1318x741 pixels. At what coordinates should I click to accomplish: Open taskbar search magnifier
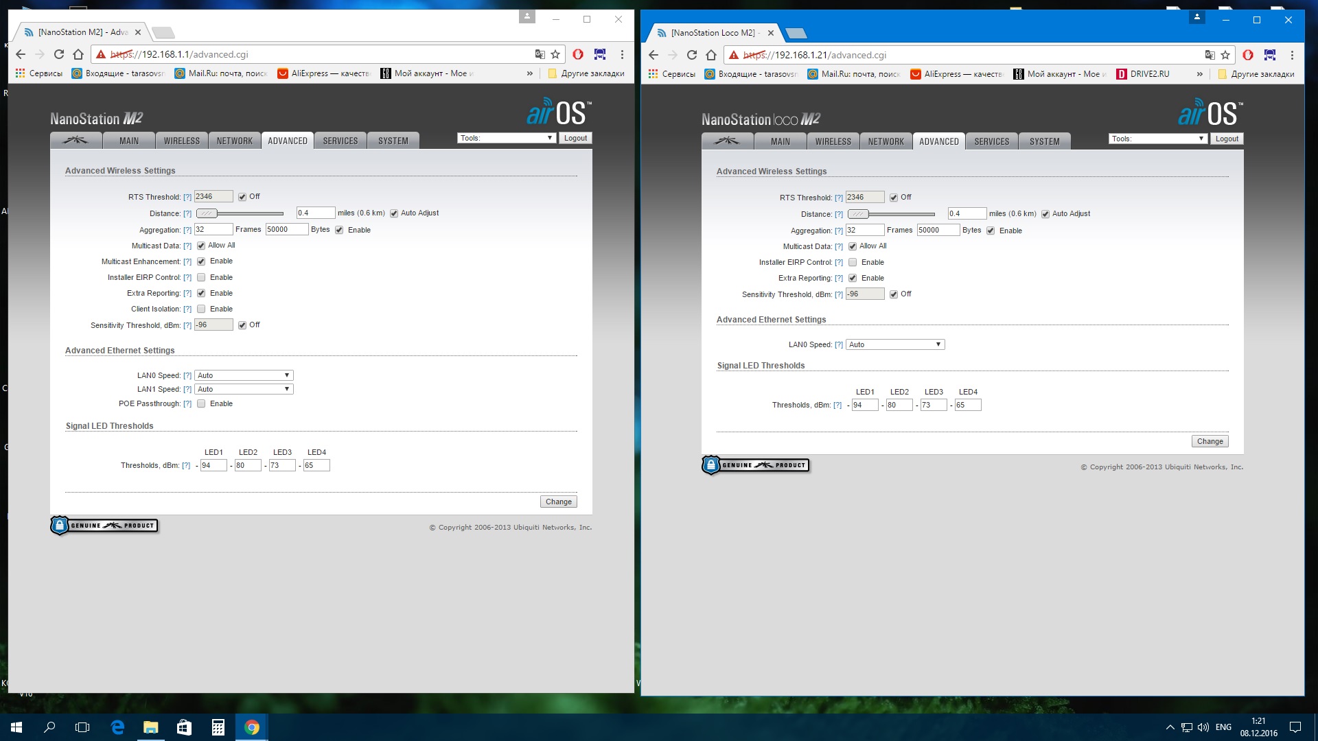tap(49, 727)
